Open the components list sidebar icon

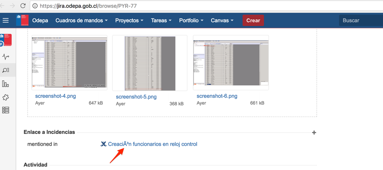coord(6,110)
